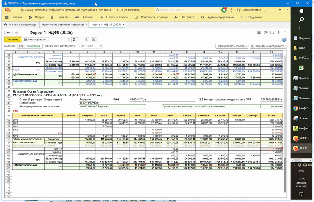
Task: Open the Excel taskbar icon
Action: tap(301, 68)
